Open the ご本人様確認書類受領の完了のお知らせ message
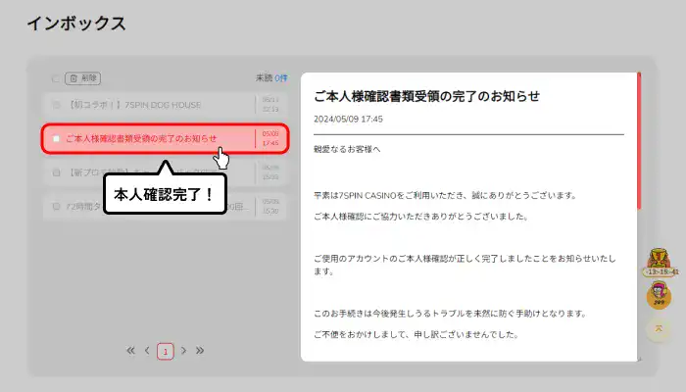The width and height of the screenshot is (686, 392). coord(165,139)
